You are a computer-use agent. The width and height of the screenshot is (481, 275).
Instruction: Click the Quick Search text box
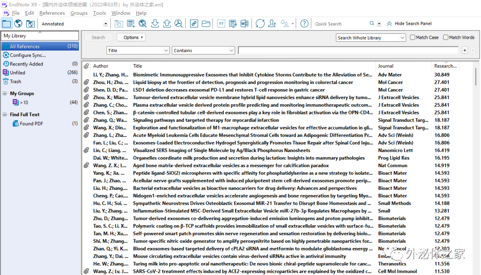click(x=341, y=24)
